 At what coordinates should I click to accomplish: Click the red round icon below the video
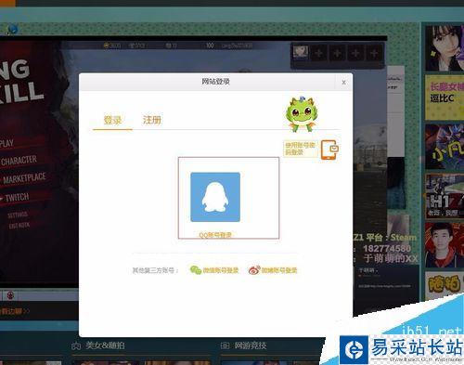10,295
